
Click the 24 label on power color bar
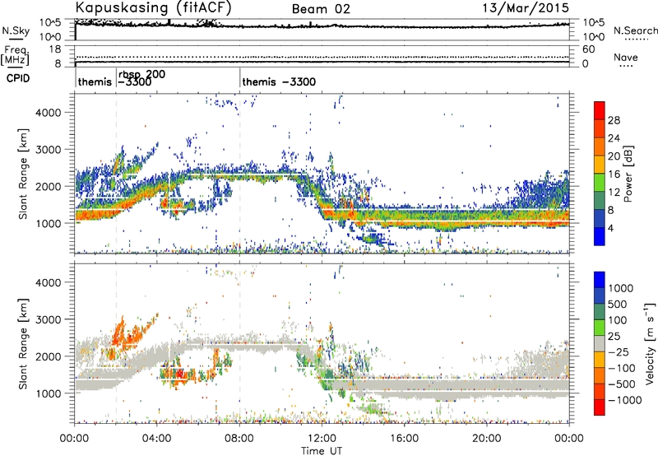pyautogui.click(x=614, y=138)
